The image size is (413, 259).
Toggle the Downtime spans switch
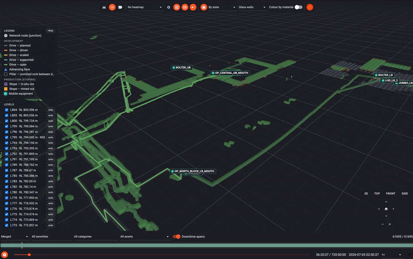pyautogui.click(x=176, y=236)
